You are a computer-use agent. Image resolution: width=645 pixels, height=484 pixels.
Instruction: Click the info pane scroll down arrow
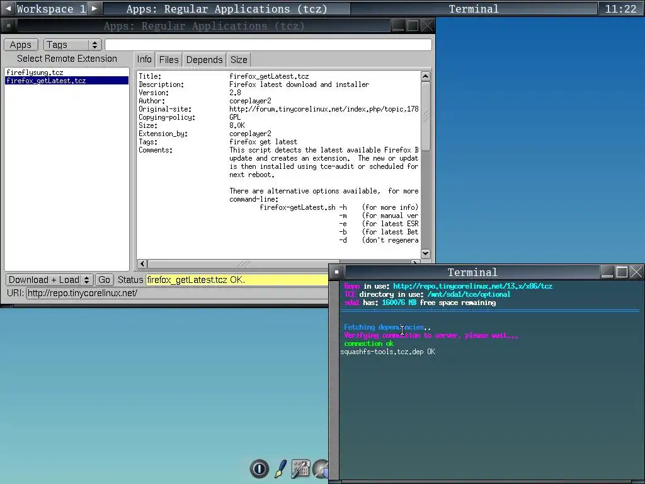[x=426, y=253]
